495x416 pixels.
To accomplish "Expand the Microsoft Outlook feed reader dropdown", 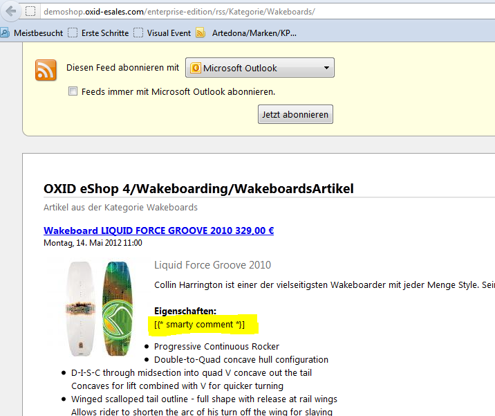I will (x=326, y=68).
